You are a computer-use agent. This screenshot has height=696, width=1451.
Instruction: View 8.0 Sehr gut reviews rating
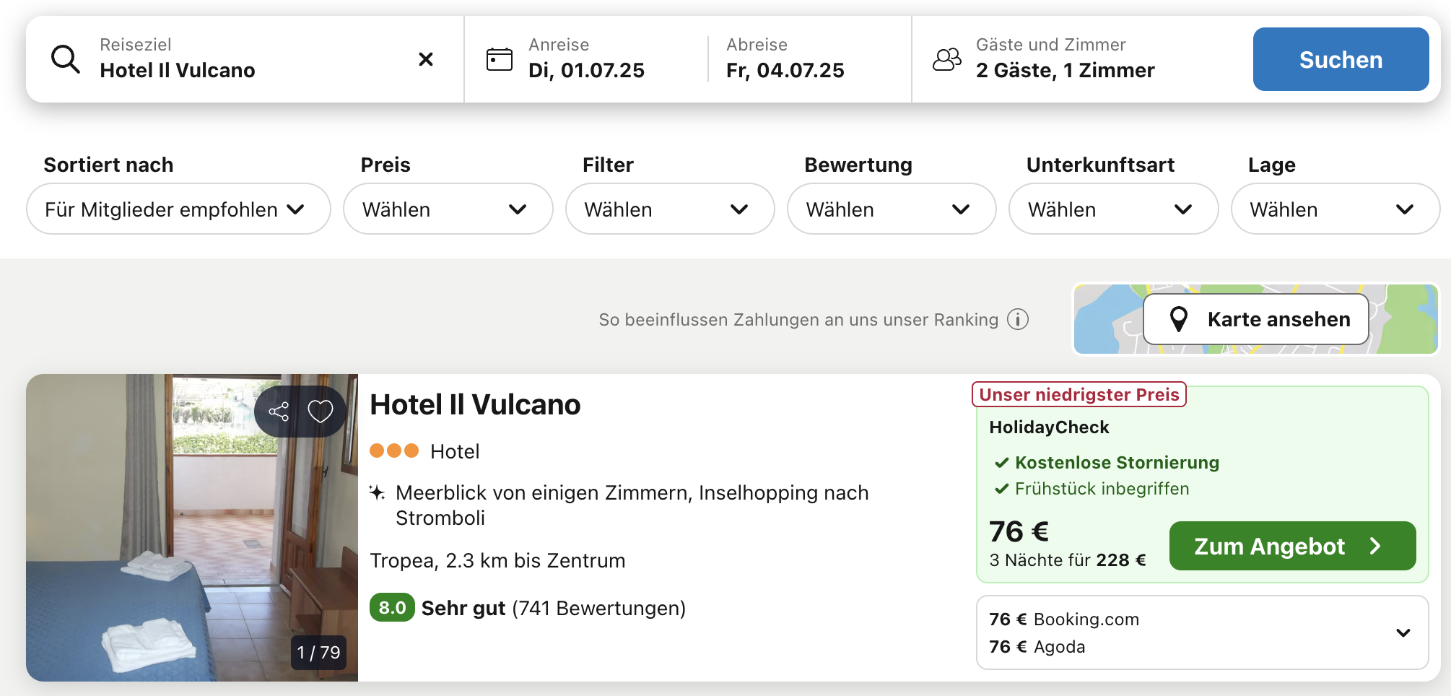[528, 608]
